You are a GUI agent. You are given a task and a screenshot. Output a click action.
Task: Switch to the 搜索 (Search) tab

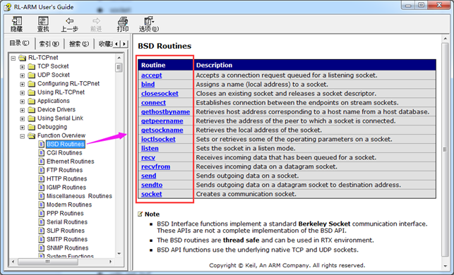(x=79, y=44)
